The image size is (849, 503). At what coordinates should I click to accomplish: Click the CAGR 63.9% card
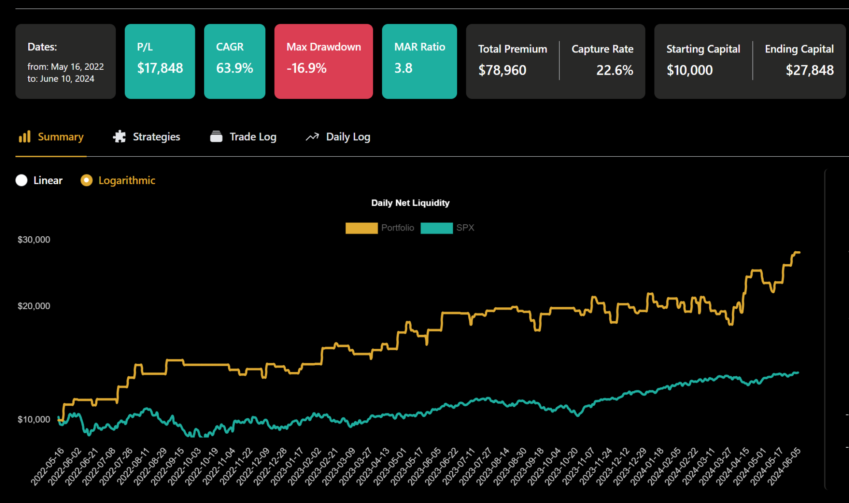(234, 61)
